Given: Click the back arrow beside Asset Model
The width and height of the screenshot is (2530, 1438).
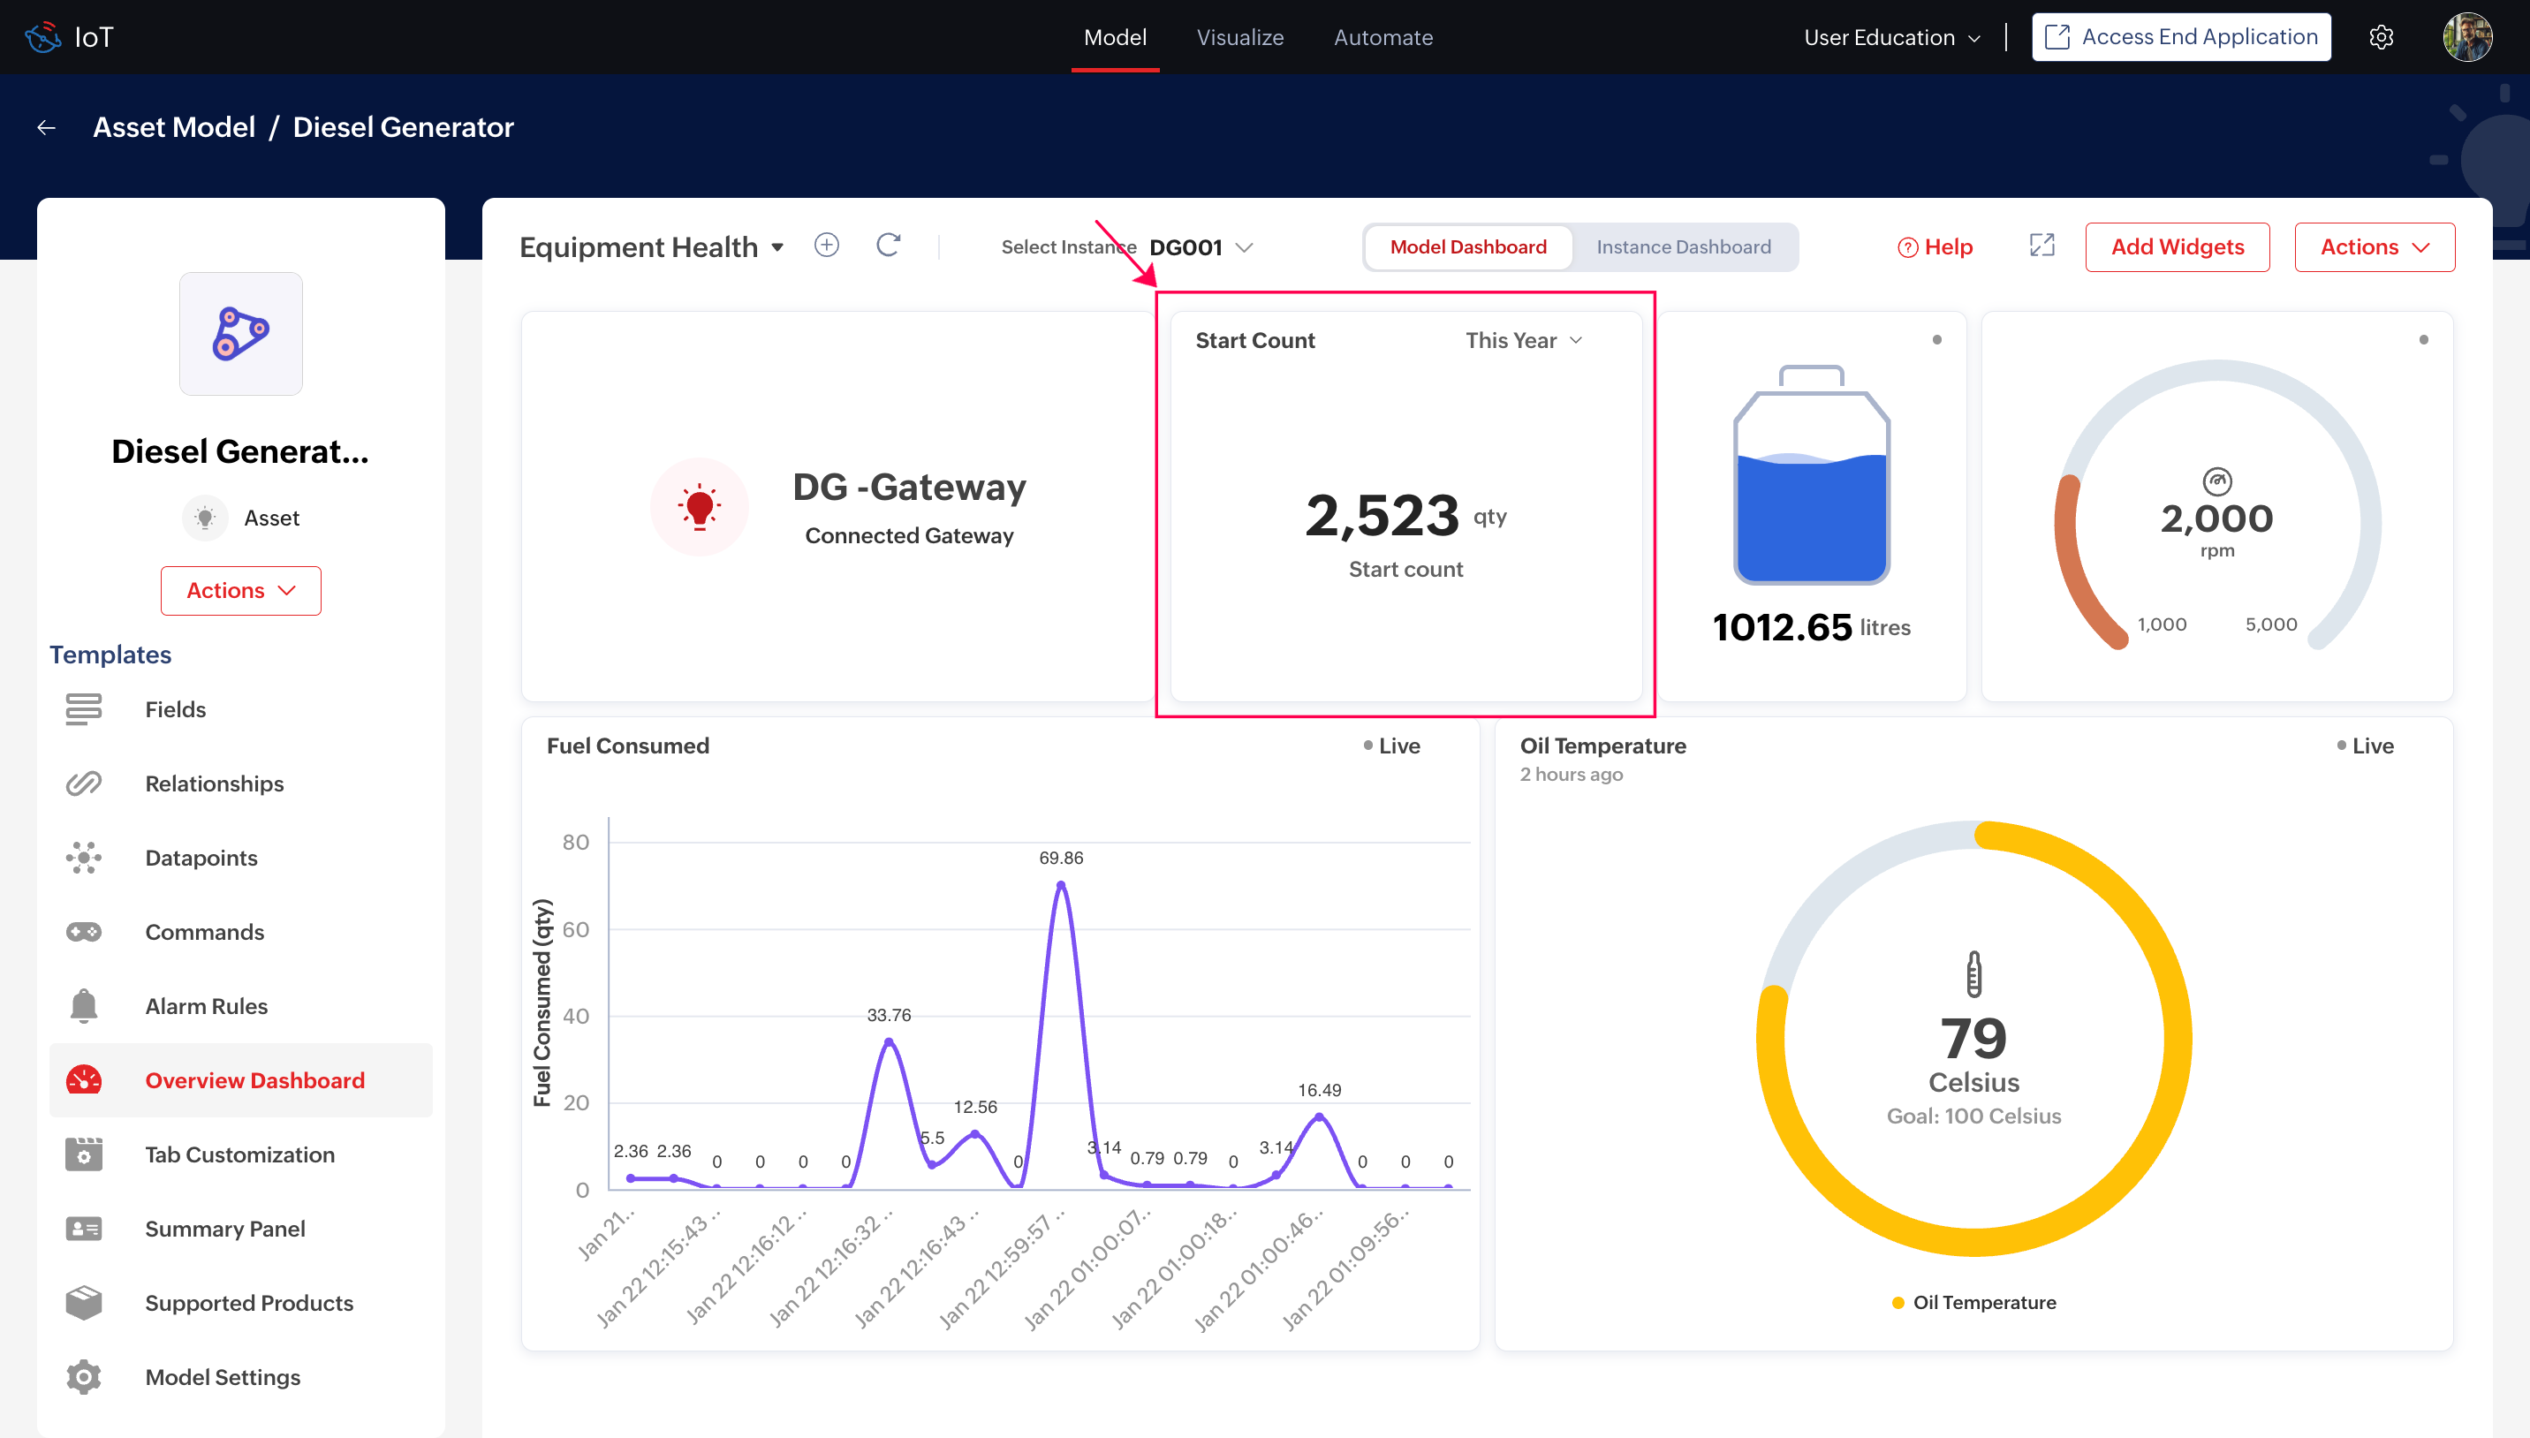Looking at the screenshot, I should [47, 127].
